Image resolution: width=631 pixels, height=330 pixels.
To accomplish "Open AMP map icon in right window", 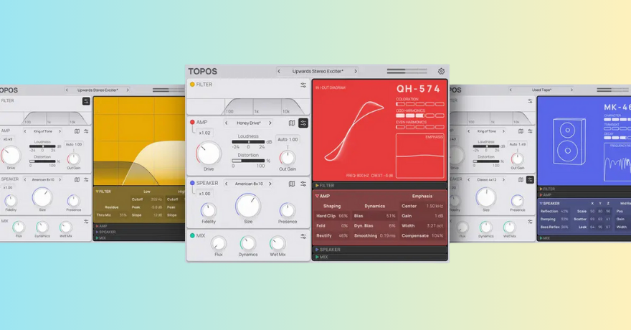I will [x=521, y=131].
